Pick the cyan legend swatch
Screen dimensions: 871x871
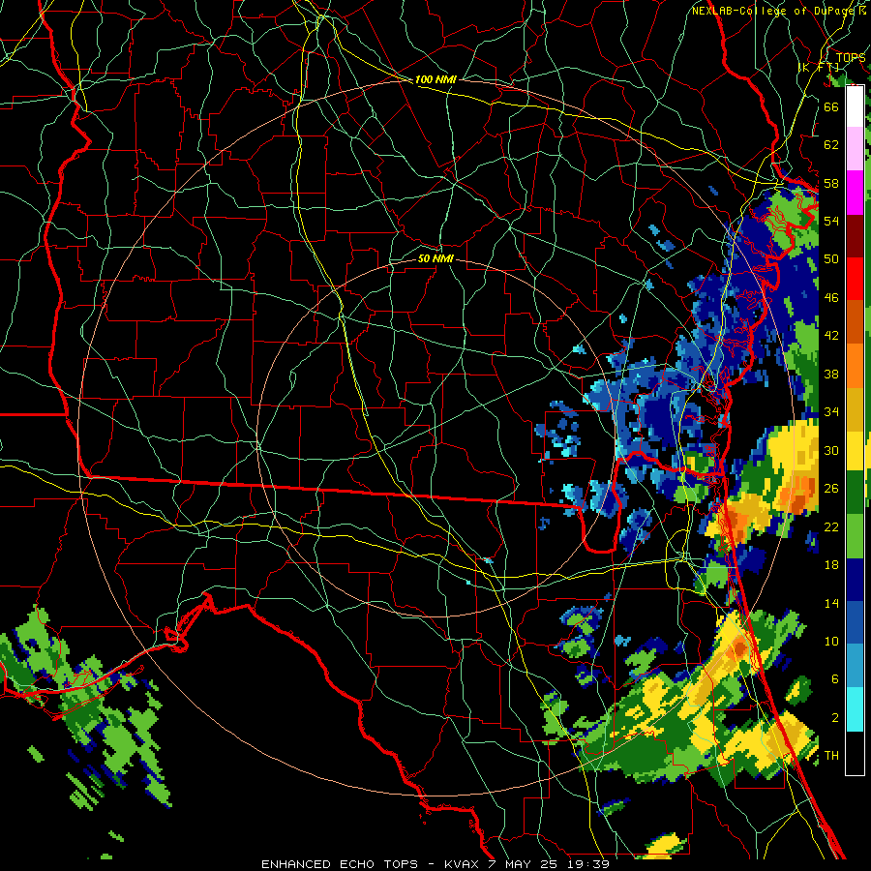click(x=855, y=709)
